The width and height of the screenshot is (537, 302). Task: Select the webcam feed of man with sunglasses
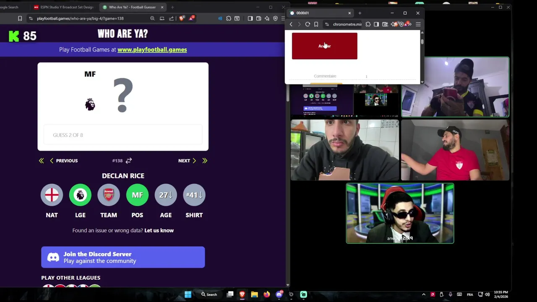[x=400, y=213]
